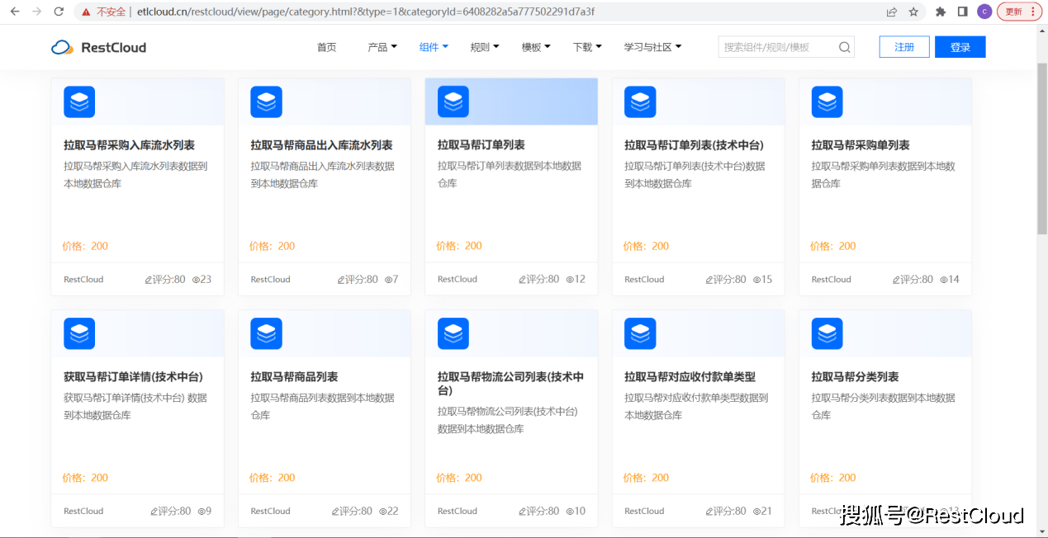Open the 拉取马帮采购入库流水列表 title link
The width and height of the screenshot is (1048, 538).
[129, 145]
